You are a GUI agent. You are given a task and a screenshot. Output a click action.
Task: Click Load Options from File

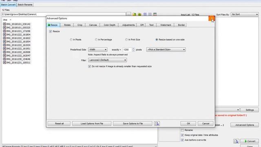pos(92,123)
